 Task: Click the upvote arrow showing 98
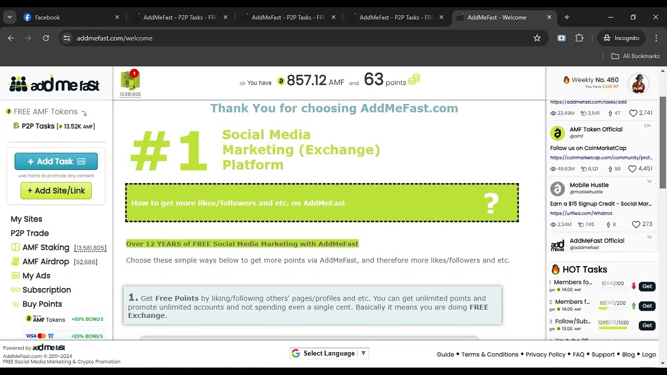[610, 169]
